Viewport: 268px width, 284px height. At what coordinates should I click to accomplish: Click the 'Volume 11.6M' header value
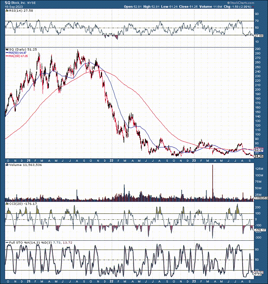210,7
